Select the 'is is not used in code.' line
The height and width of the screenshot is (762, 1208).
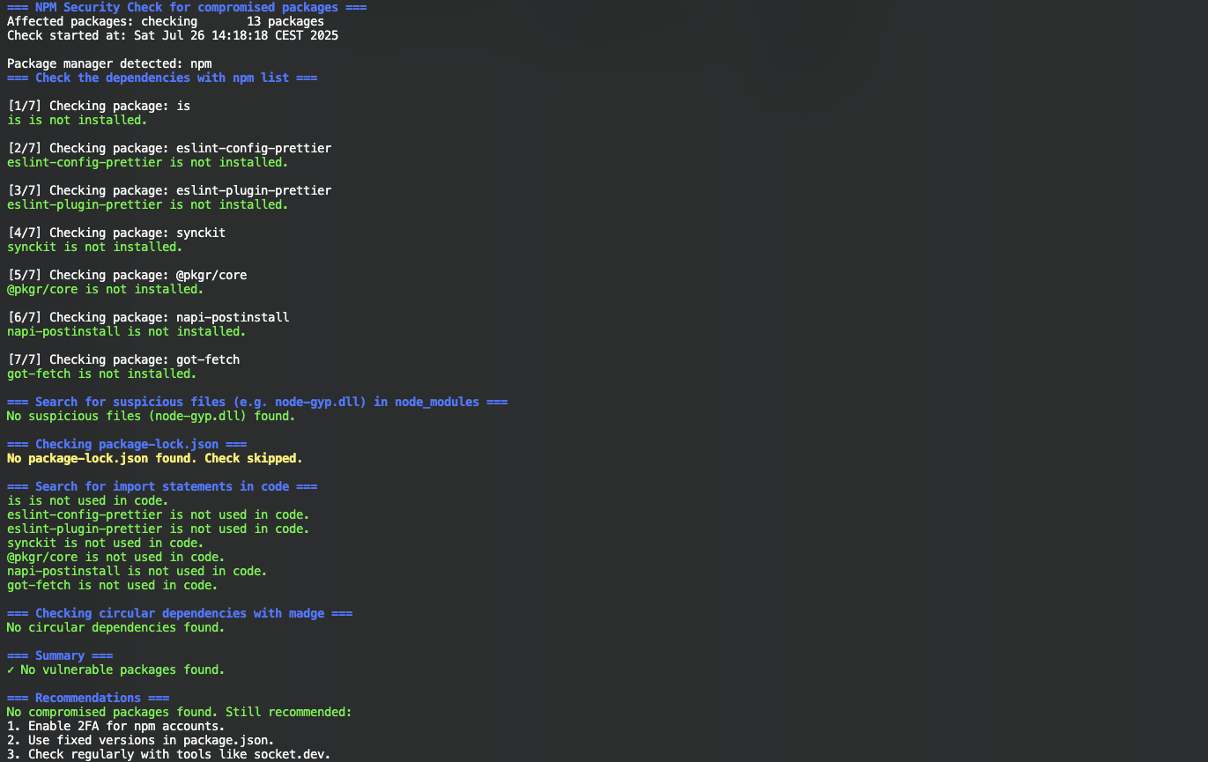pos(88,500)
